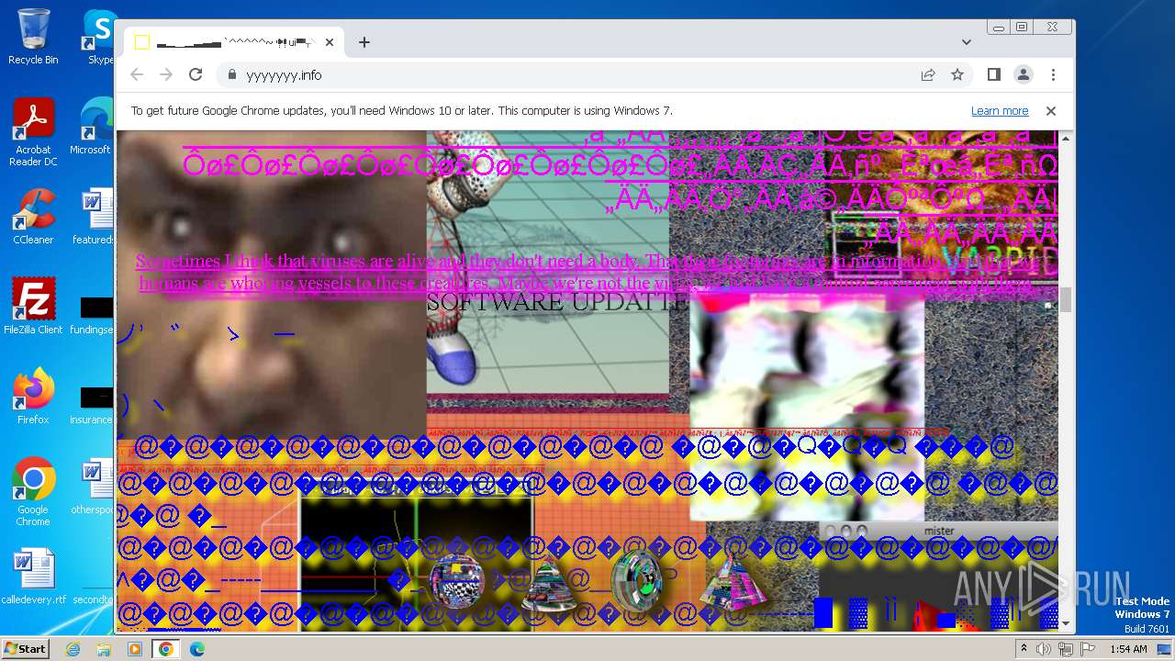Click the 'mister' window title bar
The height and width of the screenshot is (661, 1175).
point(938,531)
